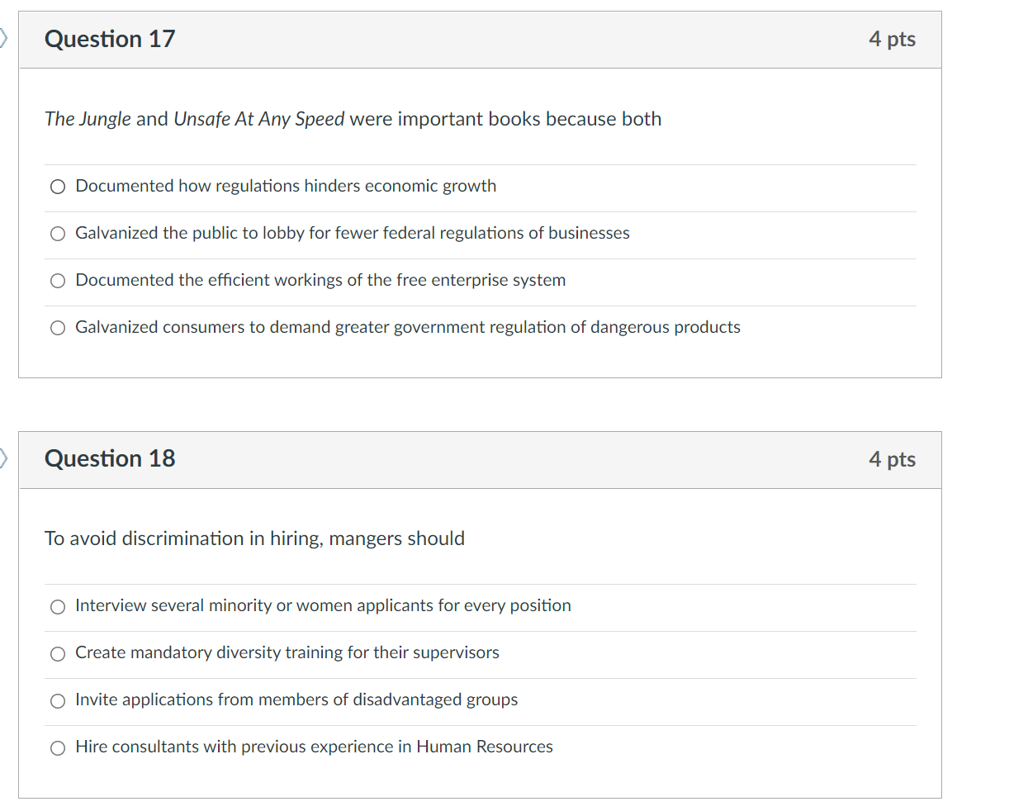Select "Documented how regulations hinders economic growth"
1009x811 pixels.
pyautogui.click(x=285, y=186)
